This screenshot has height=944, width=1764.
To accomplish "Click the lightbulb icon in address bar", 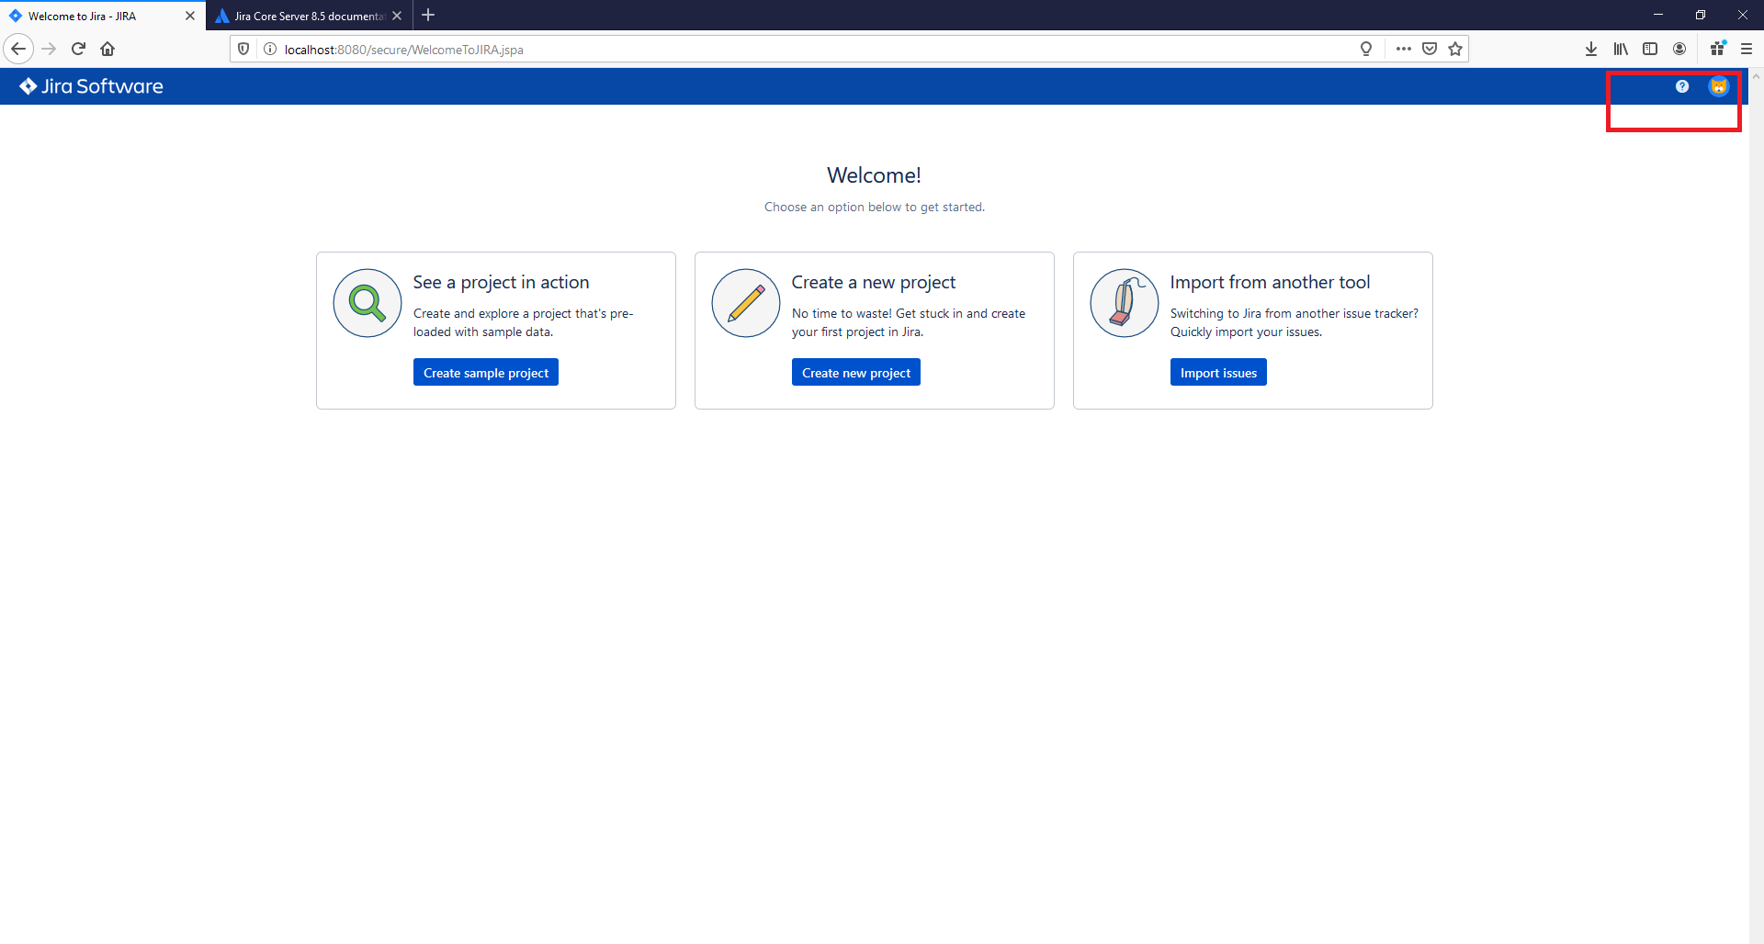I will tap(1366, 49).
